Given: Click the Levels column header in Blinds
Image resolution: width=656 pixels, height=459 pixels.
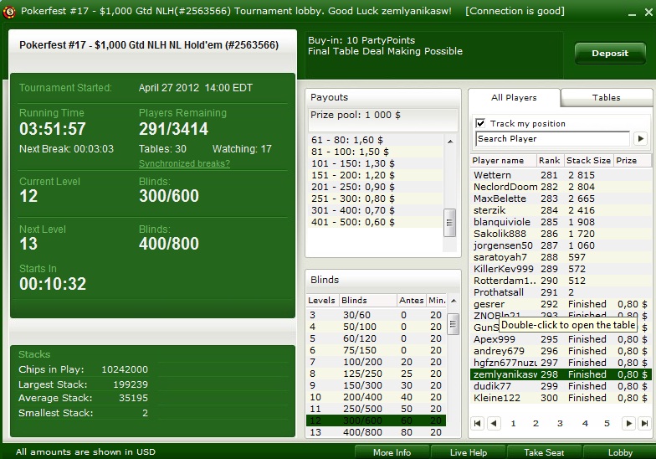Looking at the screenshot, I should tap(322, 300).
